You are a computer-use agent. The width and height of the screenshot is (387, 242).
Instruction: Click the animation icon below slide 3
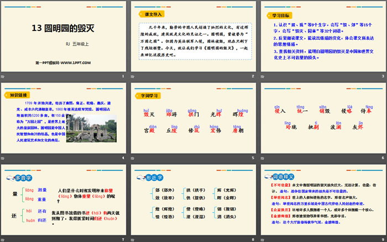[263, 76]
